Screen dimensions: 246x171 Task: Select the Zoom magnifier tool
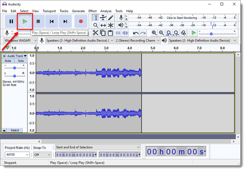[x=96, y=25]
